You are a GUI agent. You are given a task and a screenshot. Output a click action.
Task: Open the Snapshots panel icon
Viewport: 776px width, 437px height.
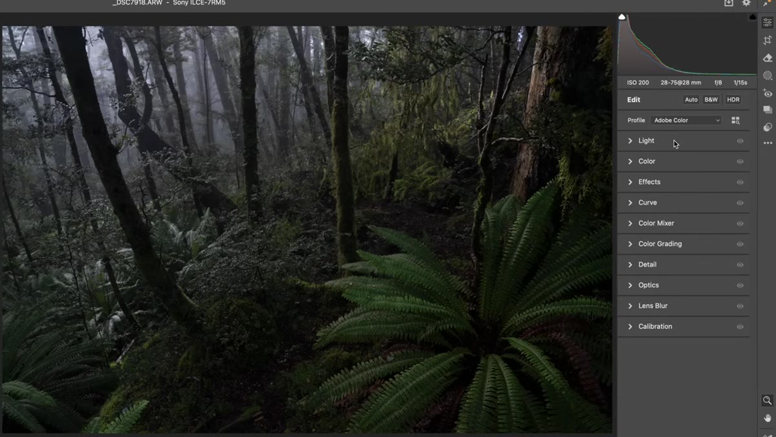tap(768, 110)
